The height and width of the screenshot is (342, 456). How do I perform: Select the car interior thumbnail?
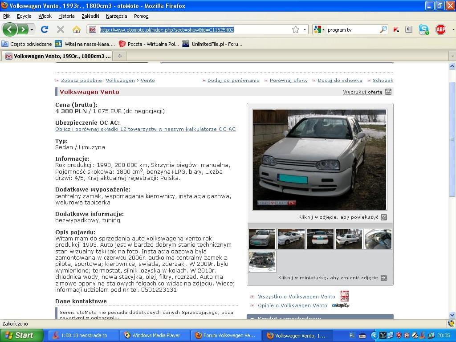coord(378,239)
